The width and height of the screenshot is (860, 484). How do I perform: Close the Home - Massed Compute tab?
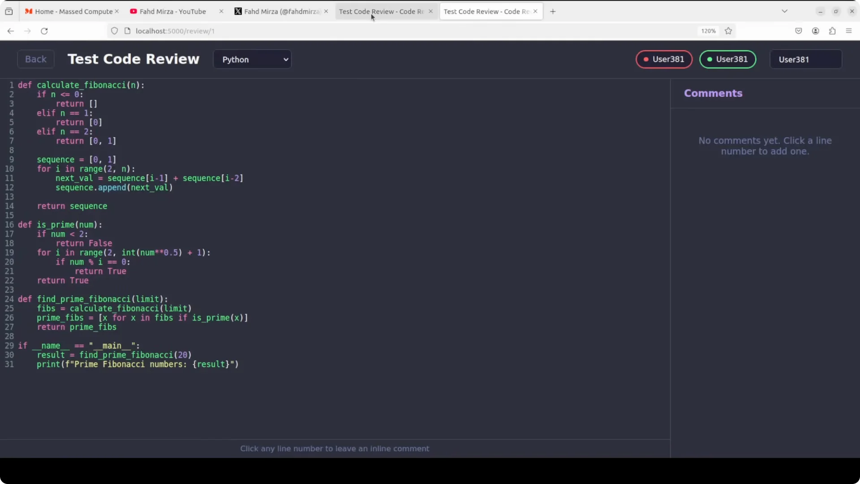click(117, 12)
